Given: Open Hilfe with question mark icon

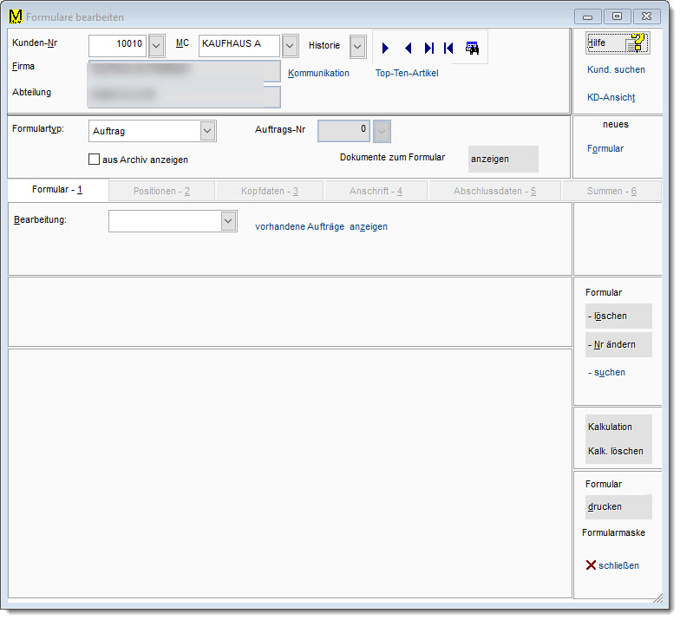Looking at the screenshot, I should point(618,42).
